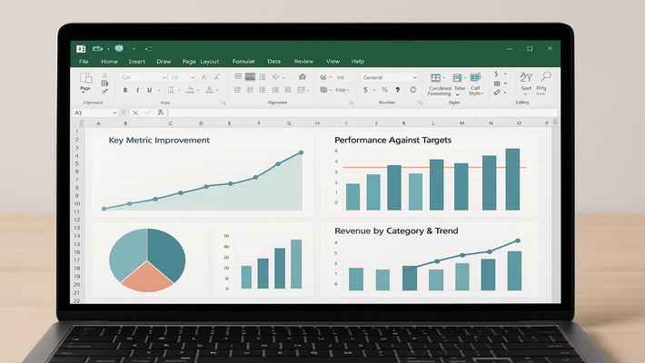Viewport: 645px width, 363px height.
Task: Open the Conditional Formatting button
Action: click(439, 84)
